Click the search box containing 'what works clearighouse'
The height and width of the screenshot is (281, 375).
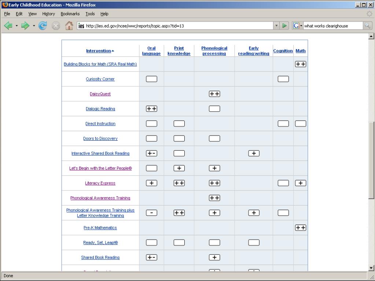tap(333, 26)
